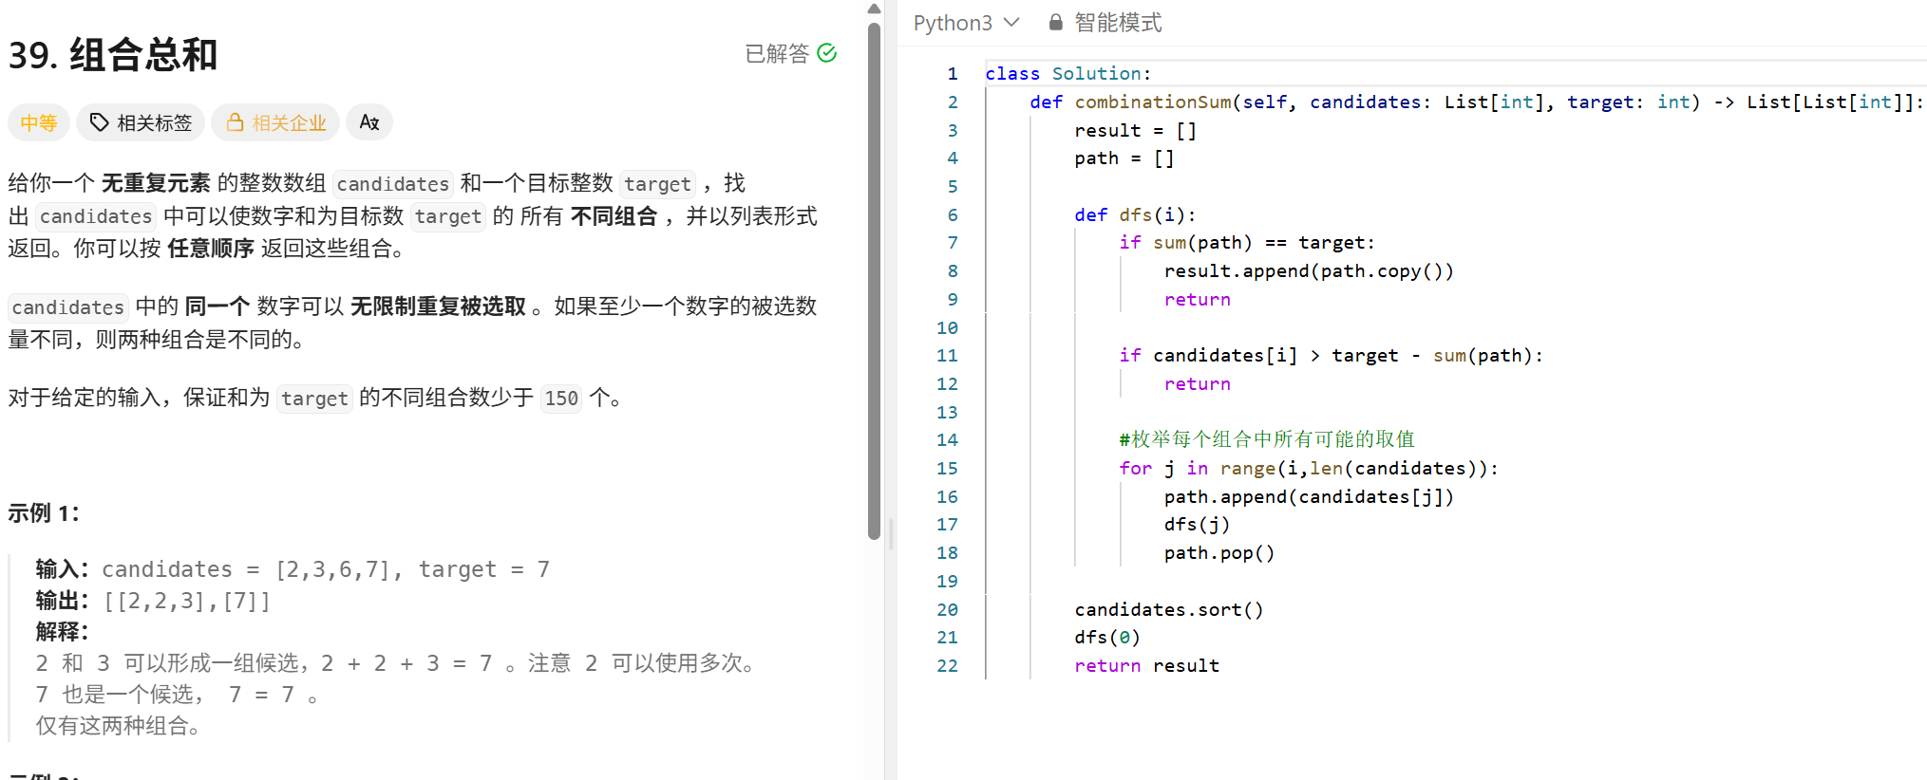Click the inline code '150' in description
The width and height of the screenshot is (1927, 780).
(560, 399)
